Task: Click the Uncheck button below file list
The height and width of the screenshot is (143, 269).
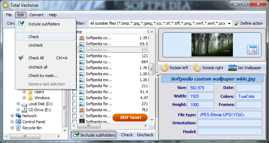Action: pyautogui.click(x=145, y=135)
